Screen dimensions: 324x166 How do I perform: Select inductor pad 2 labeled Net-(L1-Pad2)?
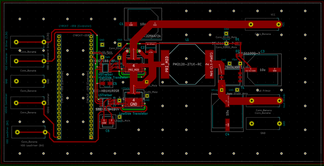click(210, 64)
